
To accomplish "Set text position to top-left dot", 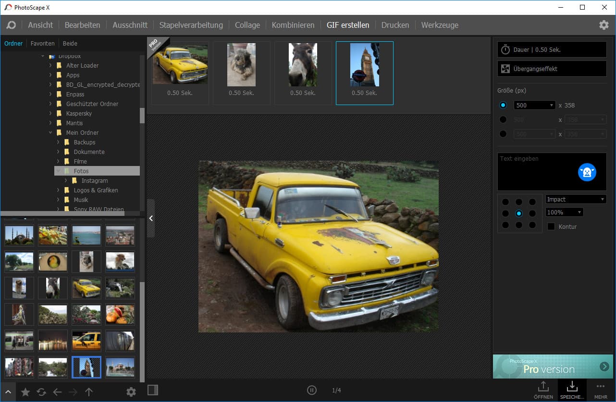I will [505, 202].
